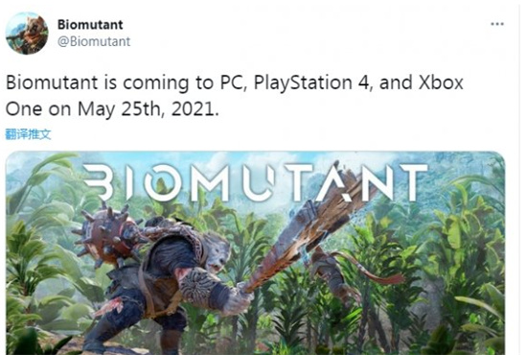Click the 'PC,' text in tweet

tap(234, 83)
